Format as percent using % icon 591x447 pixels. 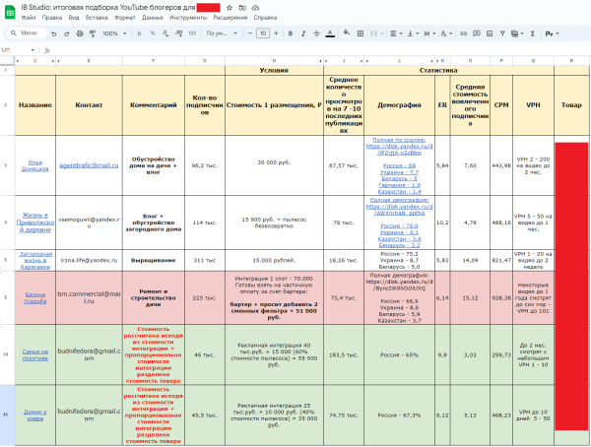(x=153, y=33)
